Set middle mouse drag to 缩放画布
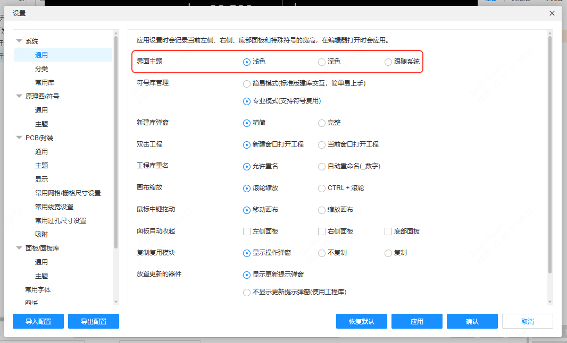Viewport: 567px width, 343px height. tap(321, 210)
